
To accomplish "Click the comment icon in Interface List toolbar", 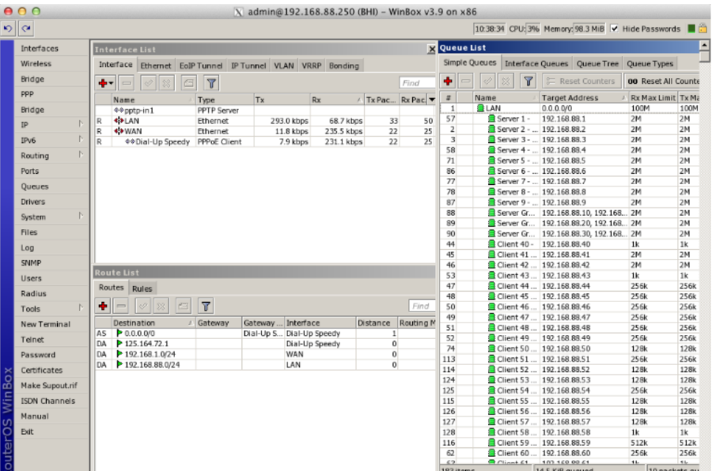I will point(188,83).
